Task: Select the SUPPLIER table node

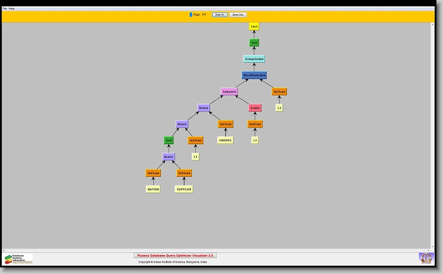Action: (x=184, y=189)
